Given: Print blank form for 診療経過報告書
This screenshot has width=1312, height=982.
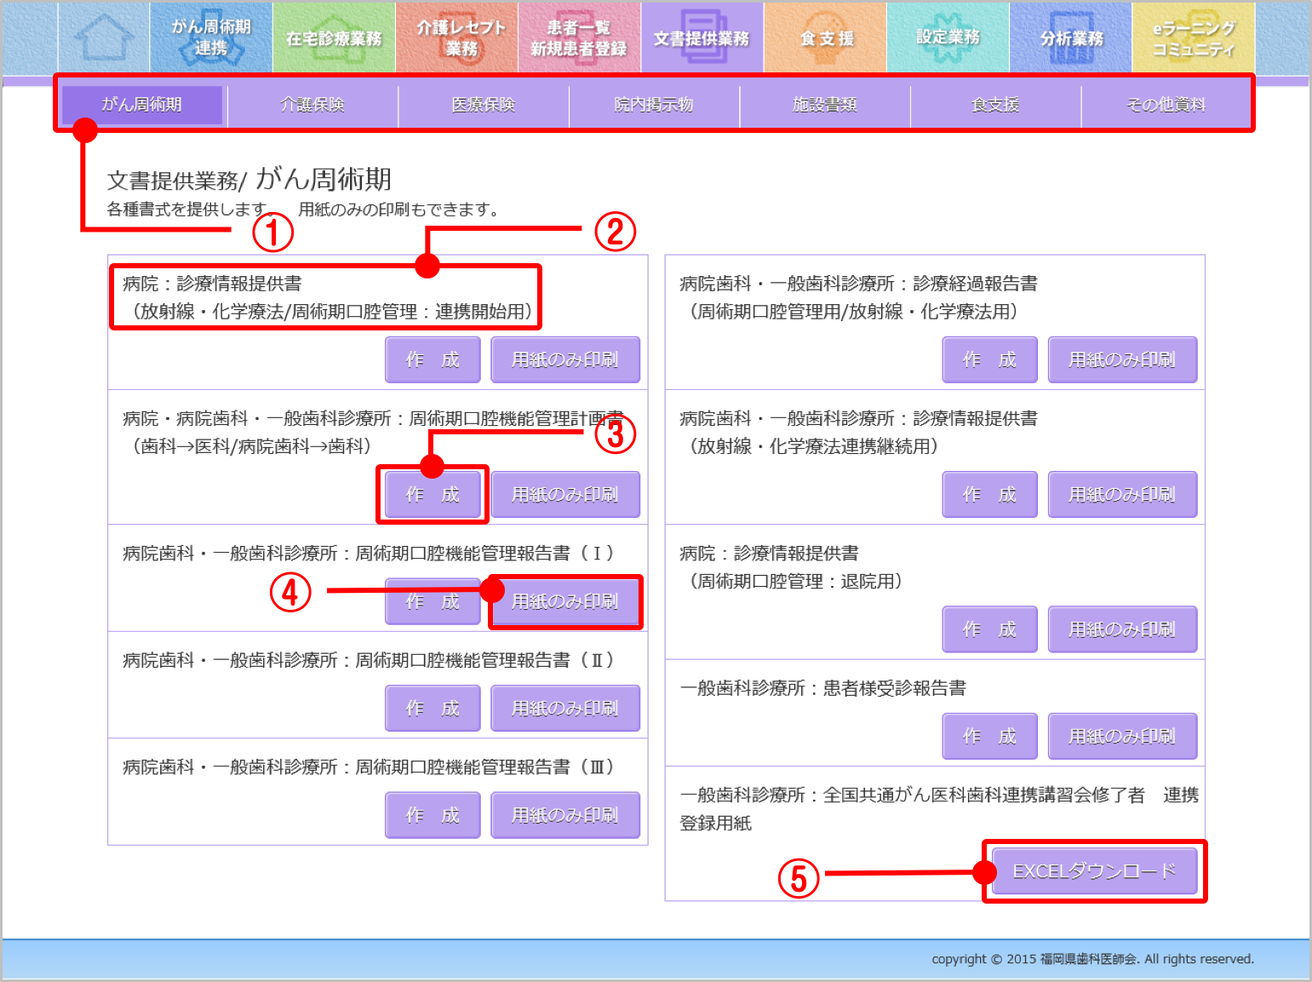Looking at the screenshot, I should 1122,360.
